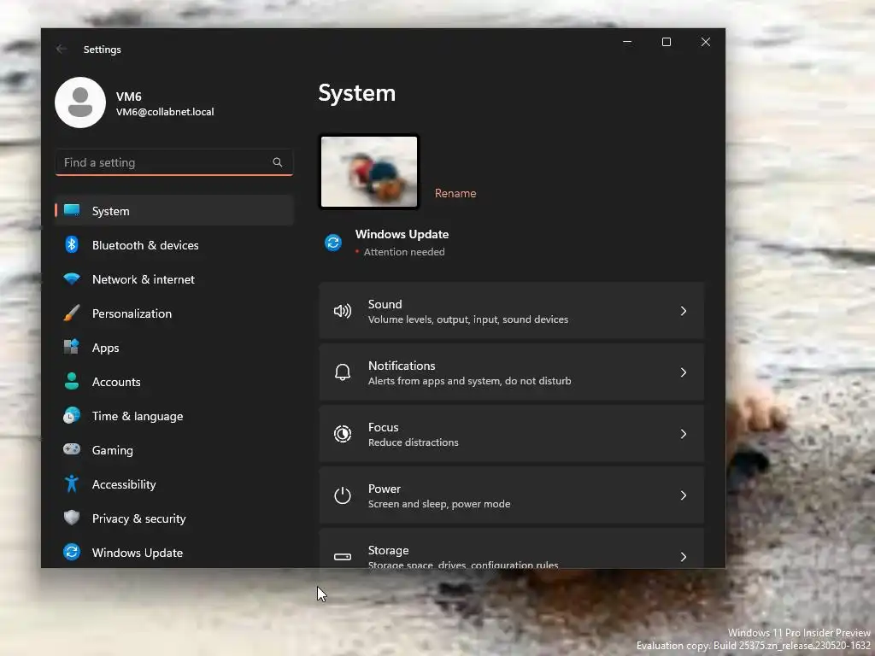
Task: Open the Storage settings label
Action: coord(389,550)
